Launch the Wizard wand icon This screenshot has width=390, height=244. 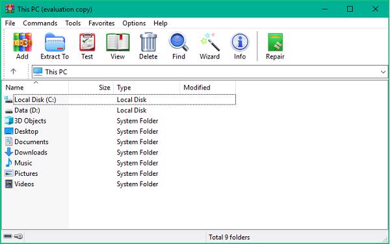[210, 42]
